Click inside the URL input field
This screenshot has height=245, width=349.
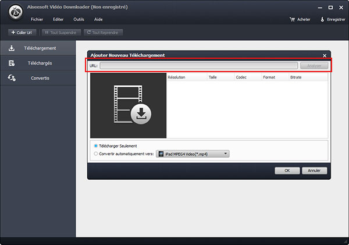[199, 66]
